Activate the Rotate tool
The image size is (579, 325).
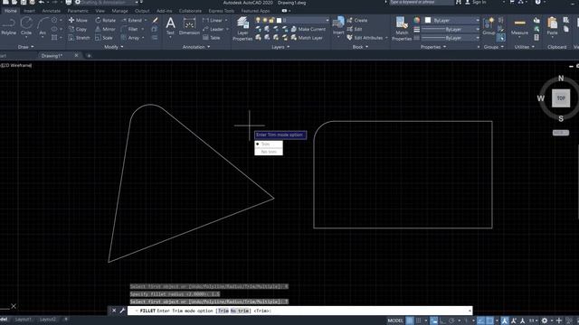[105, 20]
